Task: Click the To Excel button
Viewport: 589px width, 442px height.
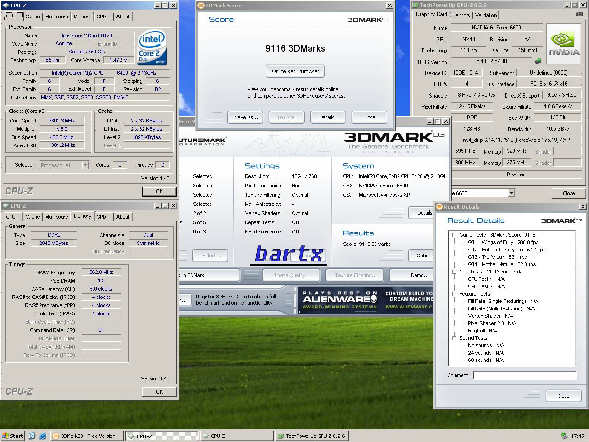Action: click(x=286, y=117)
